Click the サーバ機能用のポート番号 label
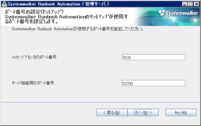Viewport: 201px width, 126px height. [x=33, y=83]
